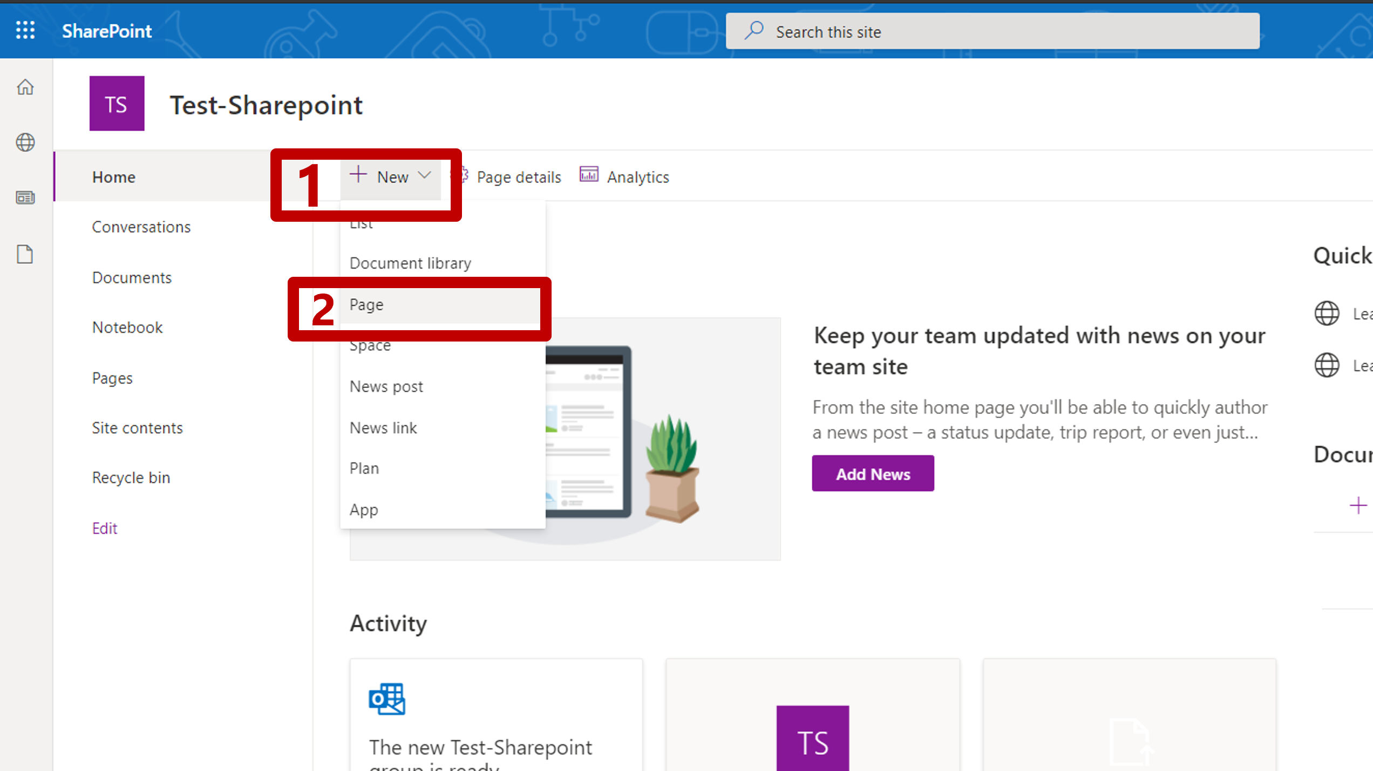Open the news icon in left rail

[25, 198]
